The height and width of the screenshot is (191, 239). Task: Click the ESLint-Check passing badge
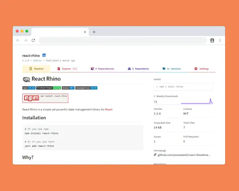tap(49, 88)
